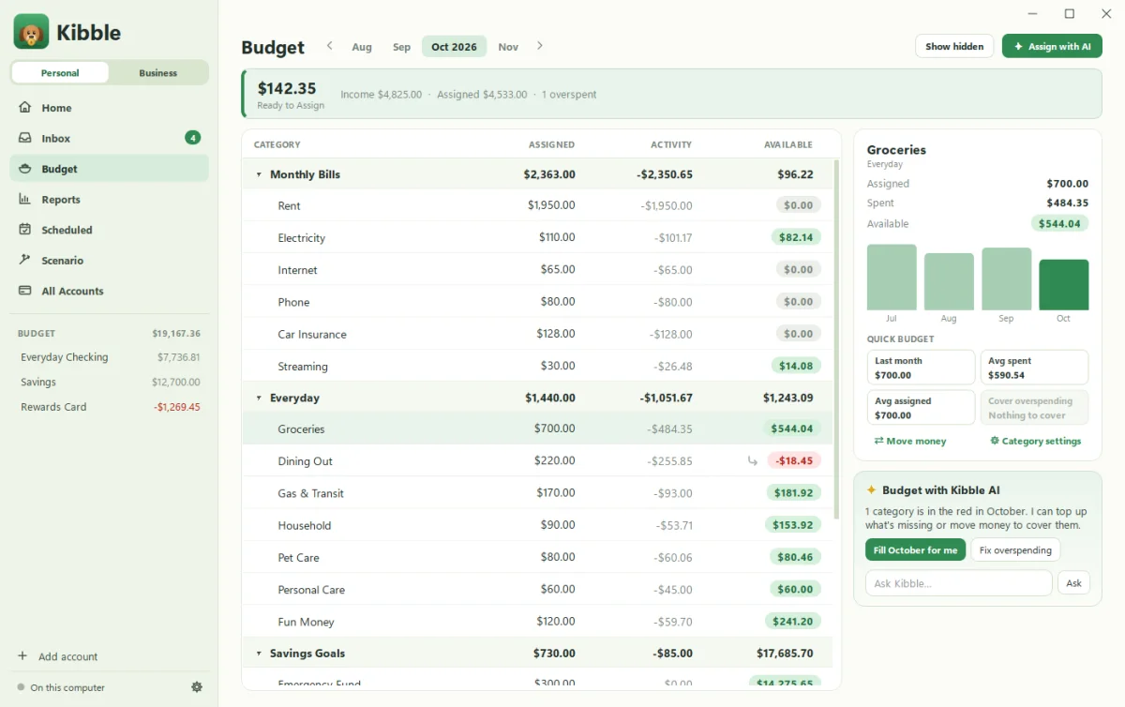Select the Rent category row
The image size is (1125, 707).
coord(537,205)
